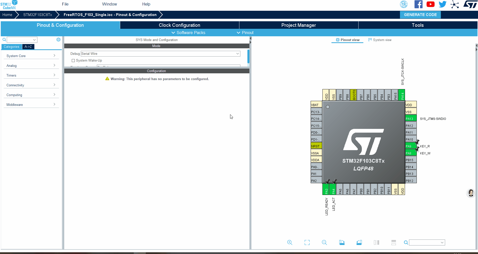
Task: Open the File menu
Action: tap(65, 4)
